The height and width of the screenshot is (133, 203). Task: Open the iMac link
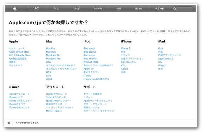tap(49, 62)
